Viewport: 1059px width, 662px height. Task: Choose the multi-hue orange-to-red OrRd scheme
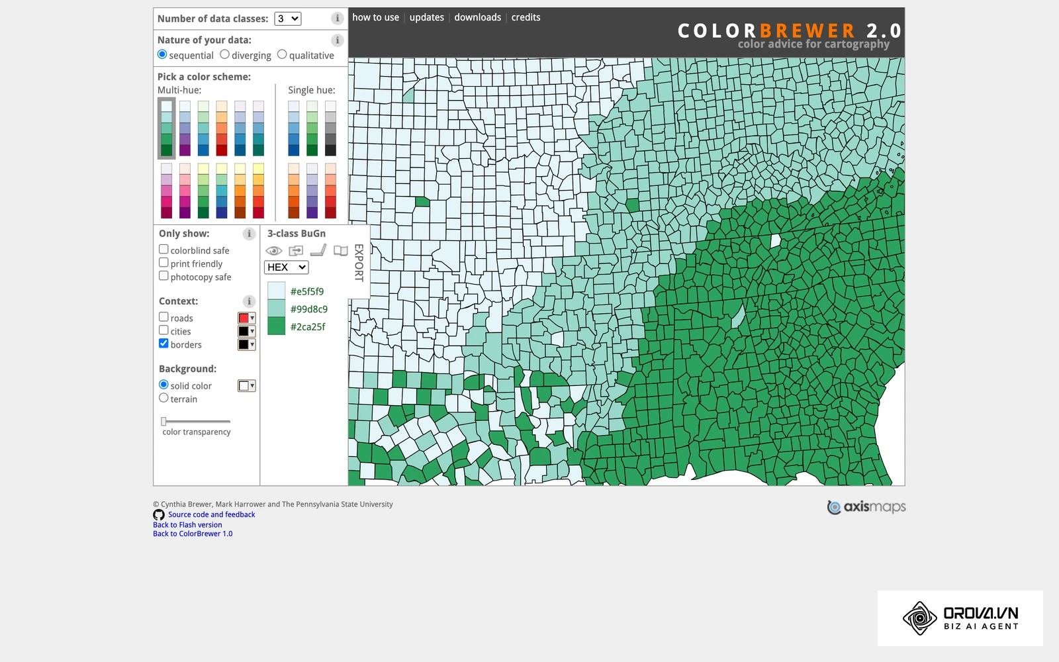tap(222, 128)
